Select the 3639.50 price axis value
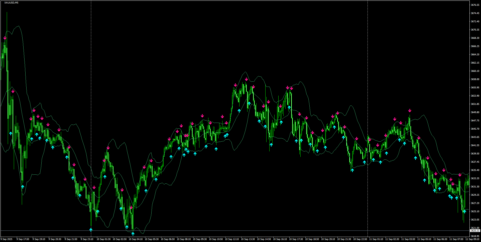Screen dimensions: 481x242 click(x=475, y=154)
